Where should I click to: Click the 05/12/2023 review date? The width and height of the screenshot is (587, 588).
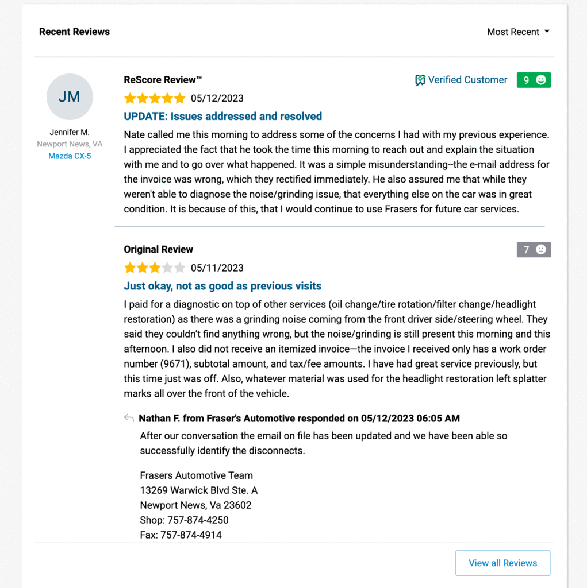217,98
